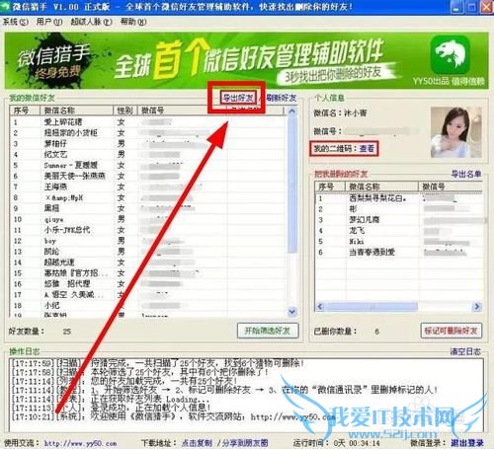Screen dimensions: 494x449
Task: Select friend row 小妃
Action: (148, 305)
